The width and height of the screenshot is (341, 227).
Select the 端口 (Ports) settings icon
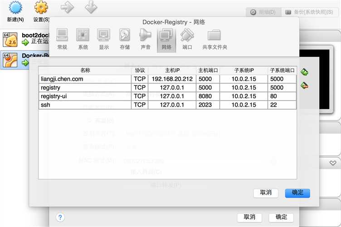tap(187, 39)
